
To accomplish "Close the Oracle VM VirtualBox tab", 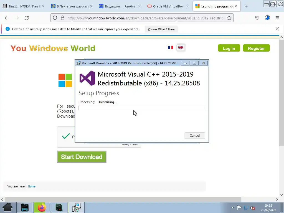I will click(x=187, y=6).
